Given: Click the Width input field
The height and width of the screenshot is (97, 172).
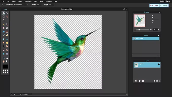Looking at the screenshot, I should tap(39, 5).
